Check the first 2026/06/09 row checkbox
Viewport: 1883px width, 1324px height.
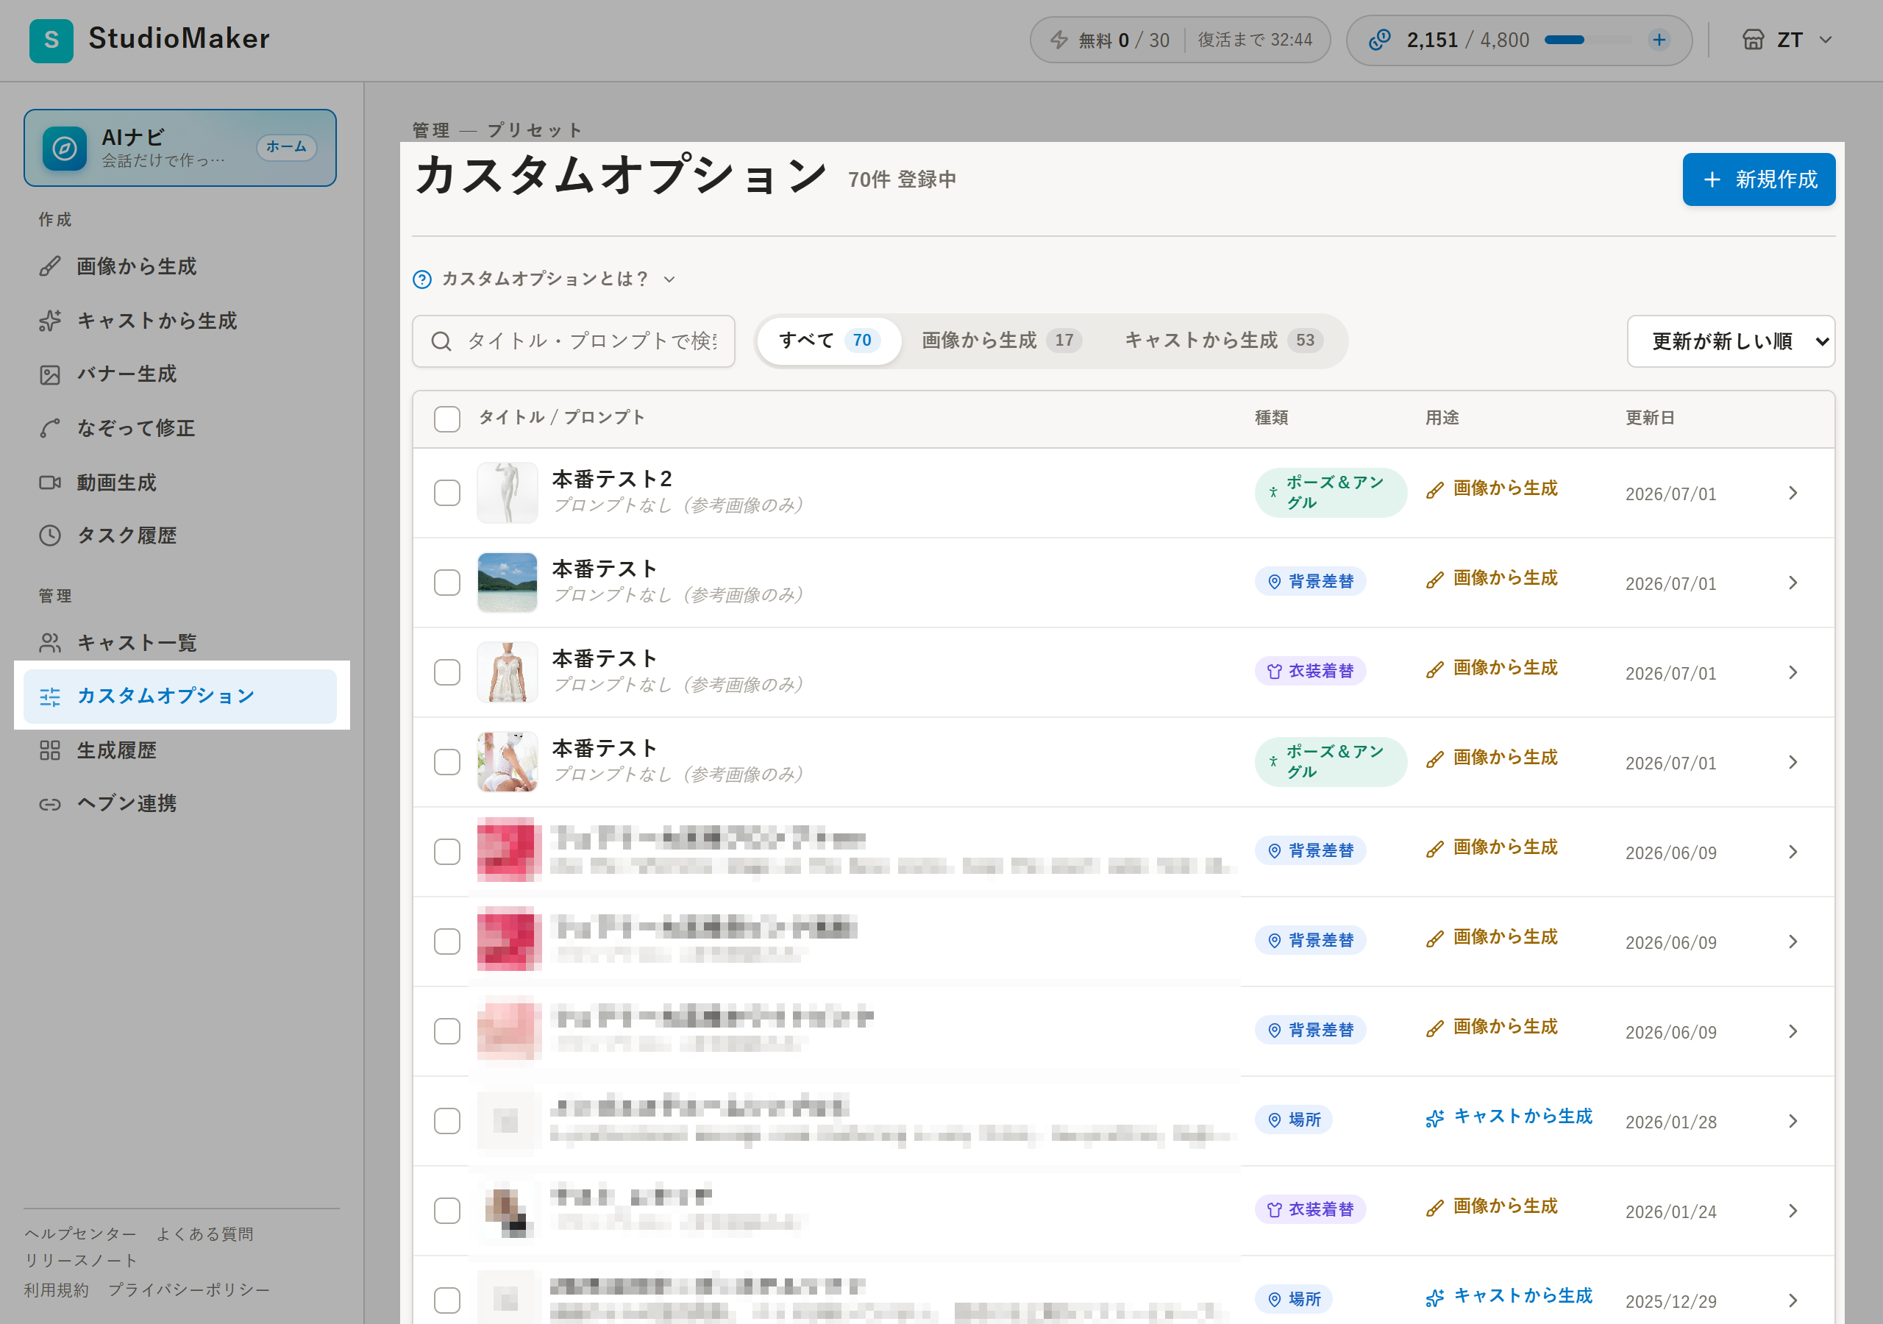click(447, 852)
